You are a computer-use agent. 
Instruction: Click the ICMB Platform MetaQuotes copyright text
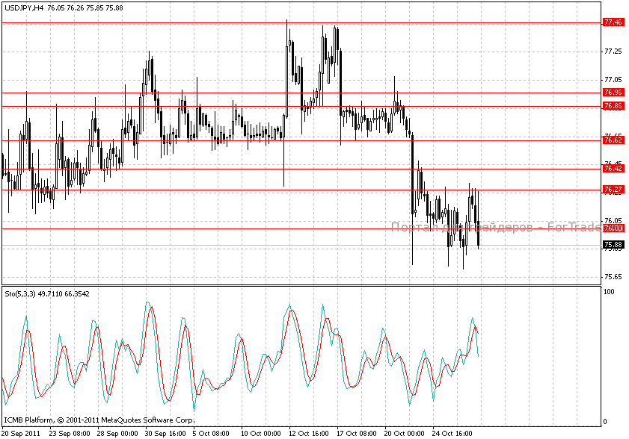99,420
